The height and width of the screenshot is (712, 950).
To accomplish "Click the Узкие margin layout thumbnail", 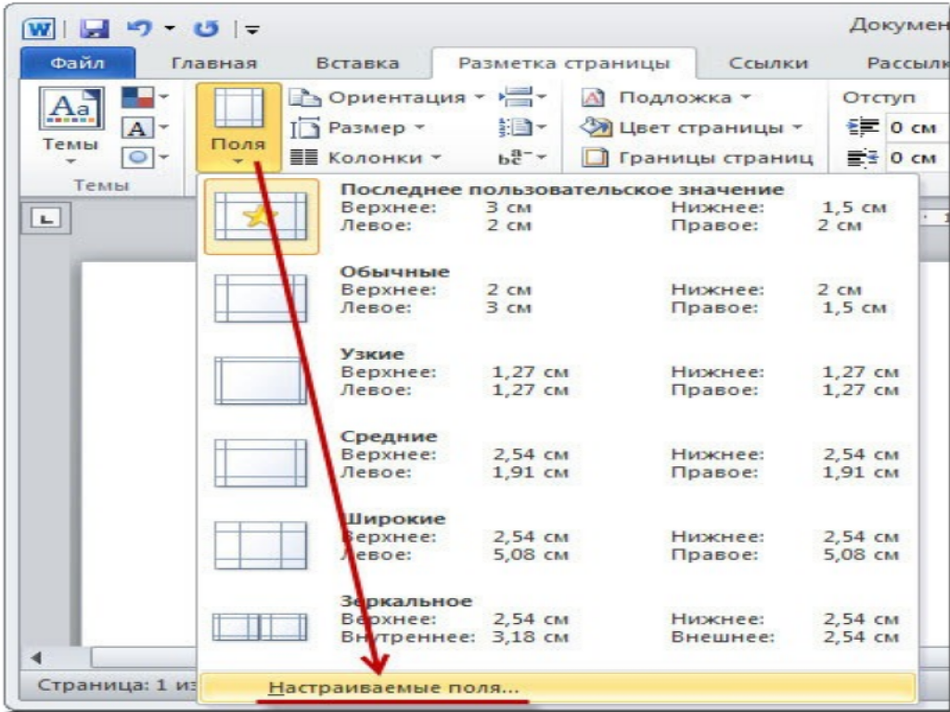I will pos(261,381).
